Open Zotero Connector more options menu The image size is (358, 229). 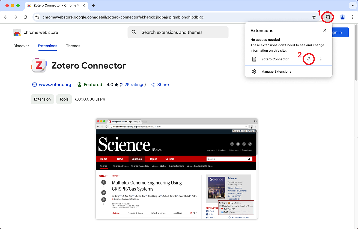321,59
